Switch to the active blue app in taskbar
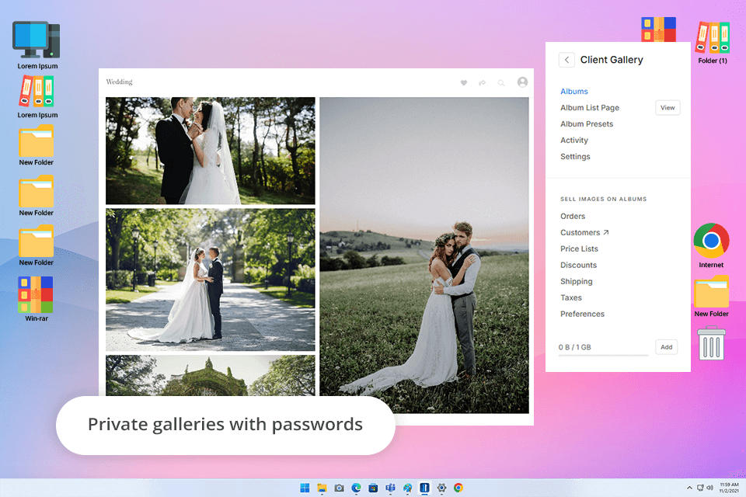 click(424, 488)
